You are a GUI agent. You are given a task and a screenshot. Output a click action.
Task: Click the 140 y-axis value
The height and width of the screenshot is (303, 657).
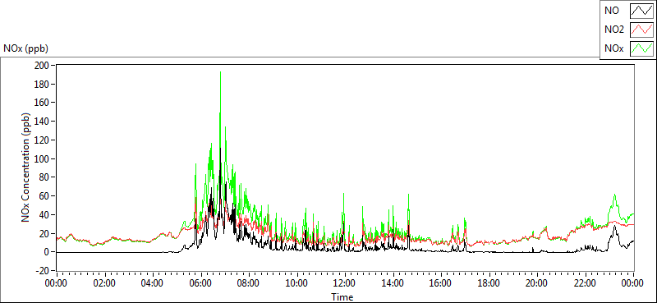(x=41, y=122)
